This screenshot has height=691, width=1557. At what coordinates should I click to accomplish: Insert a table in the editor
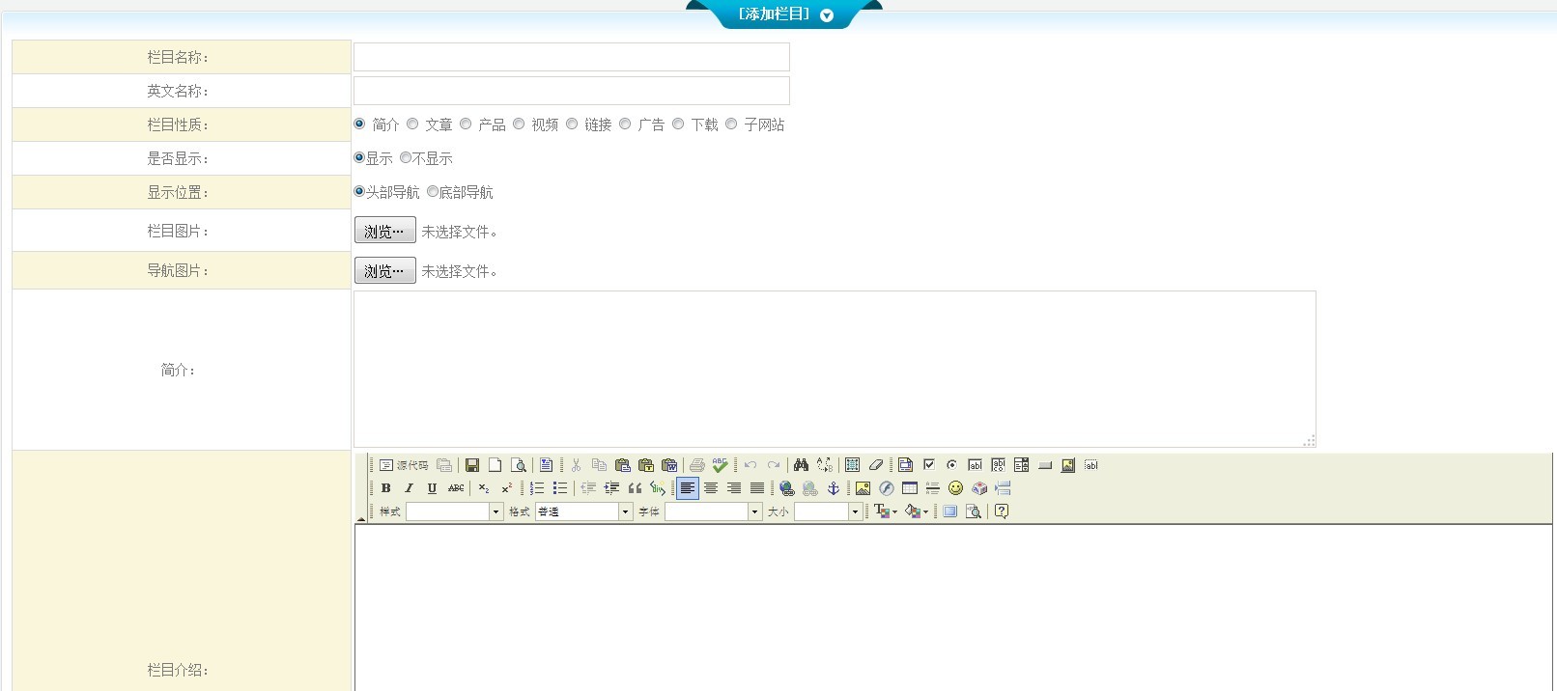point(909,488)
